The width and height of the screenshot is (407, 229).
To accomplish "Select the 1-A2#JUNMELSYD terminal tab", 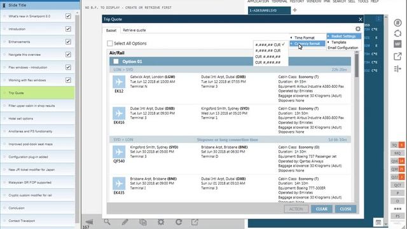I will pos(269,10).
